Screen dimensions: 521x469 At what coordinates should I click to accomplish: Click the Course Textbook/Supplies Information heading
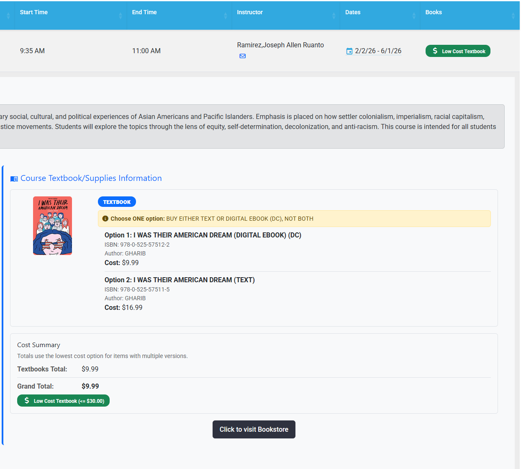(x=91, y=178)
